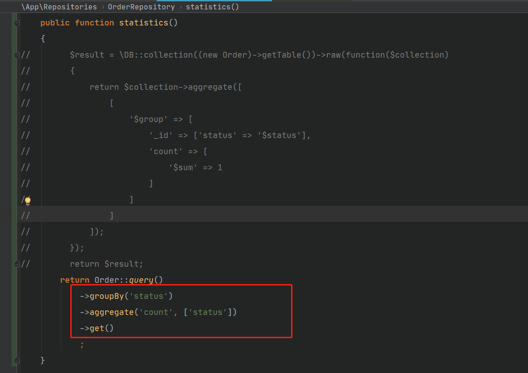528x373 pixels.
Task: Select the OrderRepository breadcrumb
Action: pos(141,7)
